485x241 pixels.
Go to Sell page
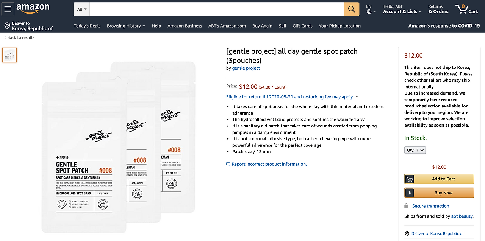click(x=282, y=26)
